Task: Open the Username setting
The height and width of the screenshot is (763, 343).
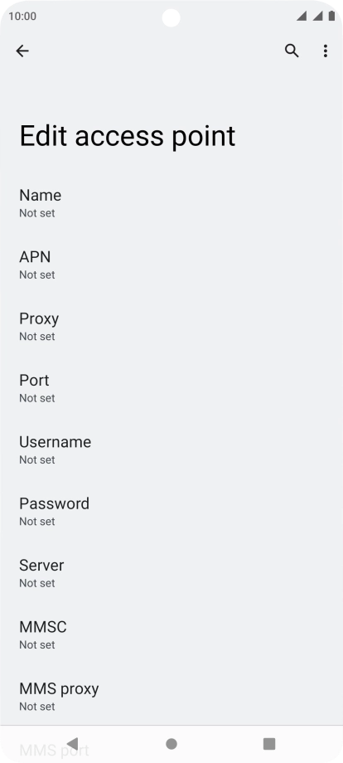Action: pos(171,450)
